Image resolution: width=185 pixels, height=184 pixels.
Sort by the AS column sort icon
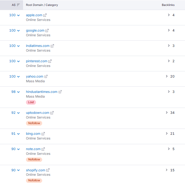18,5
